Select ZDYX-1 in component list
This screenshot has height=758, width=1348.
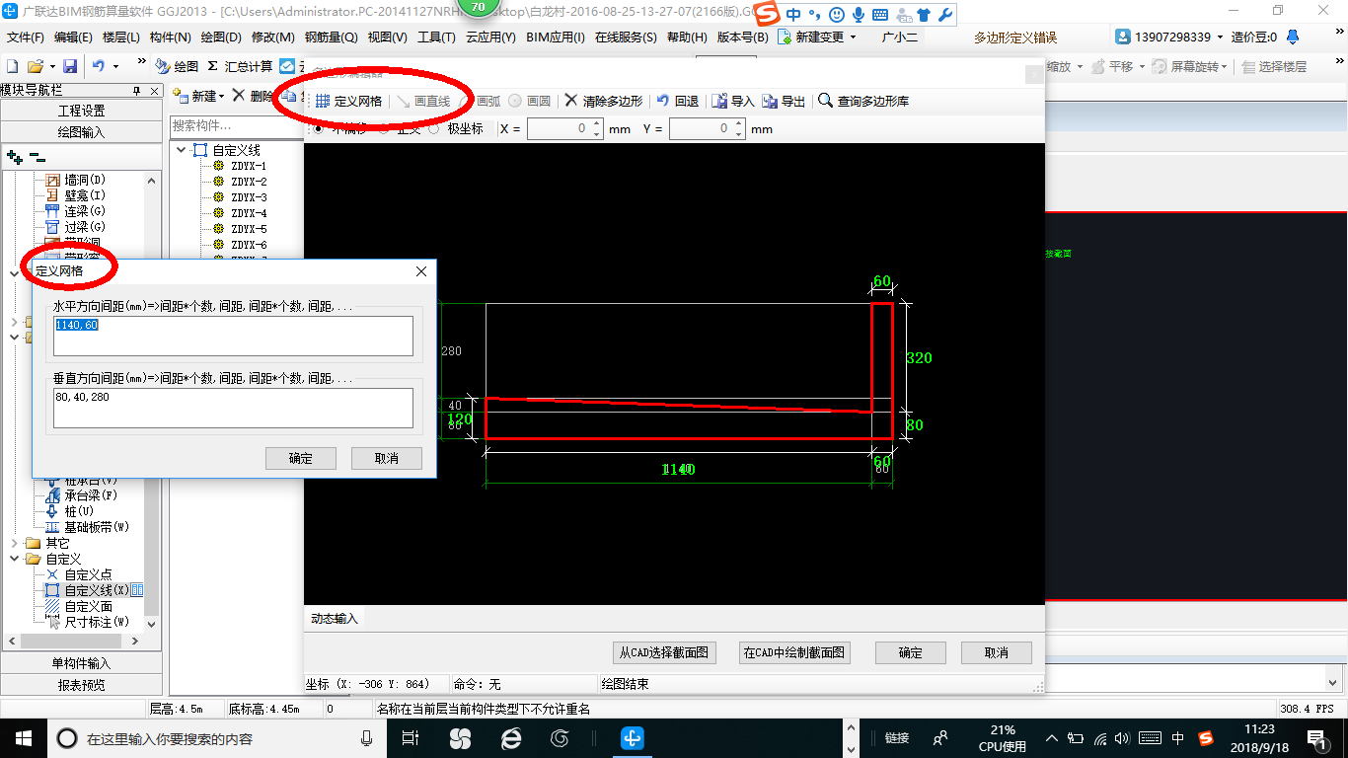[x=249, y=166]
